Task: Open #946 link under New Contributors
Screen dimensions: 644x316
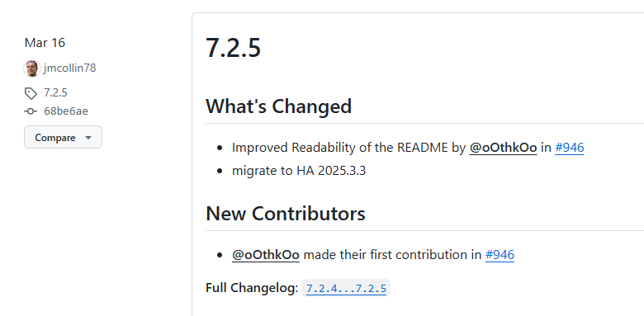Action: tap(500, 255)
